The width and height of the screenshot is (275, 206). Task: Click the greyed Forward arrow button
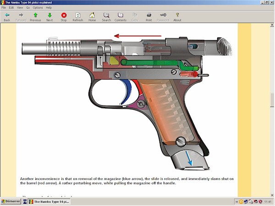coord(21,17)
